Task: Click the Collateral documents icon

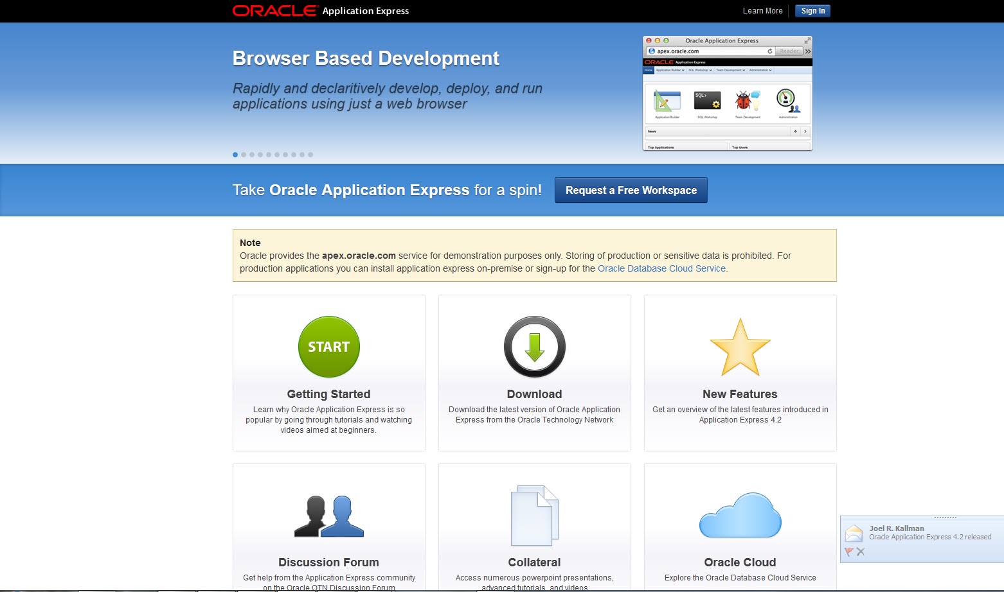Action: (535, 516)
